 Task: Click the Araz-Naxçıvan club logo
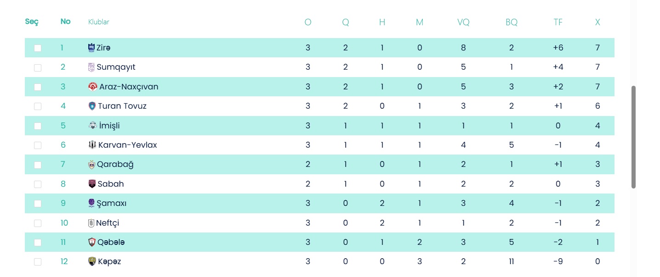tap(93, 87)
